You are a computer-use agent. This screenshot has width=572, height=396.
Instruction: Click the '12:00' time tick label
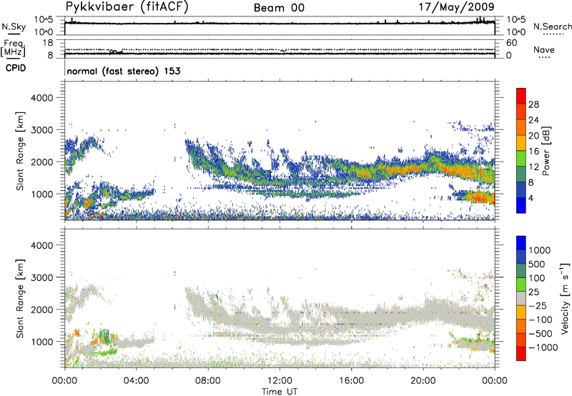pos(280,381)
